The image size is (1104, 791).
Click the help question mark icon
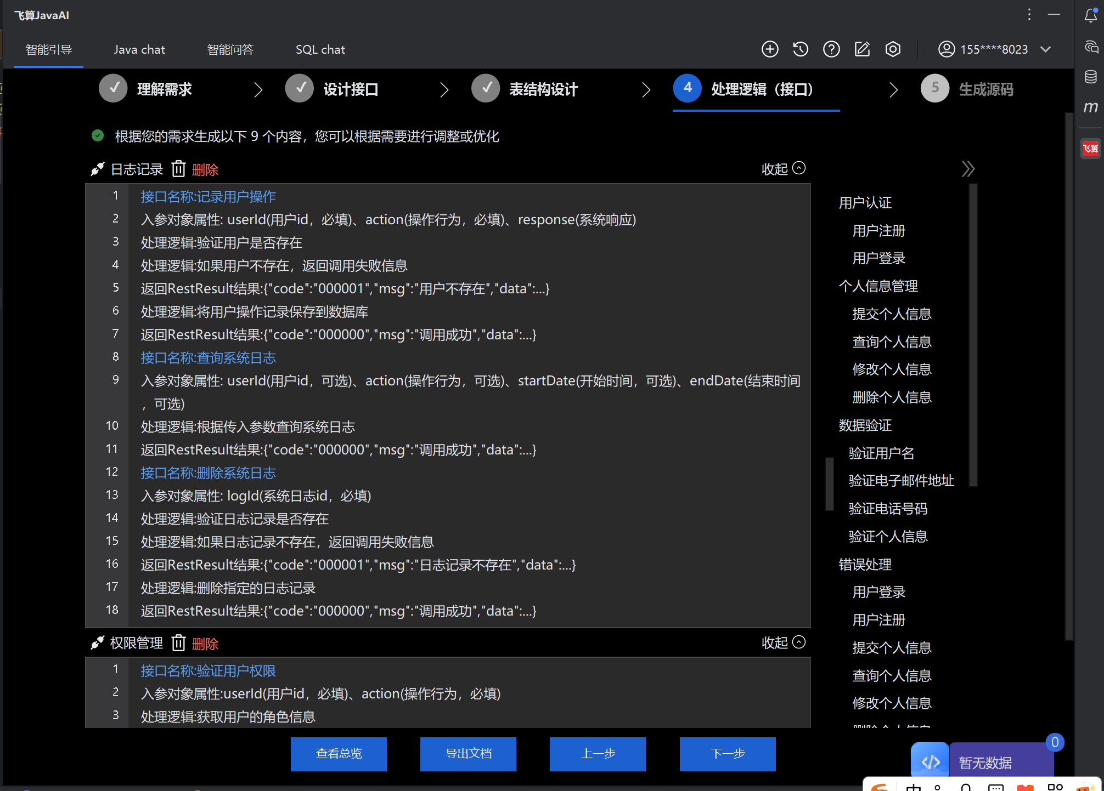click(x=831, y=49)
